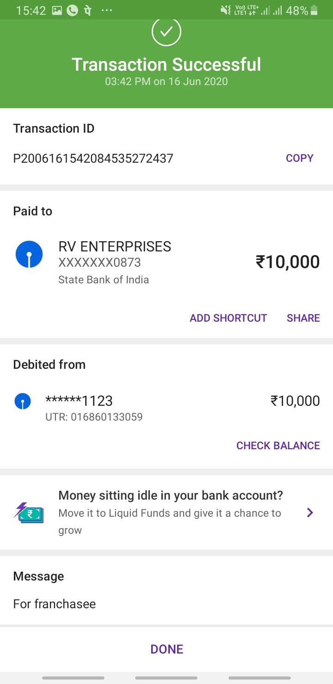Tap the RV ENTERPRISES payee name

[115, 247]
